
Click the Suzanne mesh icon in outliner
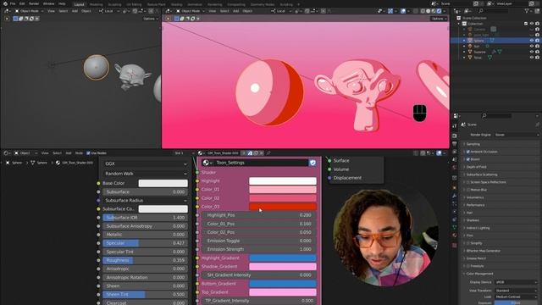(470, 52)
